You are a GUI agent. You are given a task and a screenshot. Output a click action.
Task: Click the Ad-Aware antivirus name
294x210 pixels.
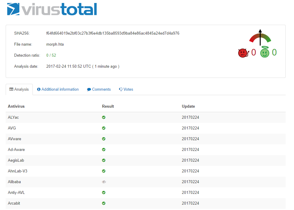pyautogui.click(x=16, y=149)
